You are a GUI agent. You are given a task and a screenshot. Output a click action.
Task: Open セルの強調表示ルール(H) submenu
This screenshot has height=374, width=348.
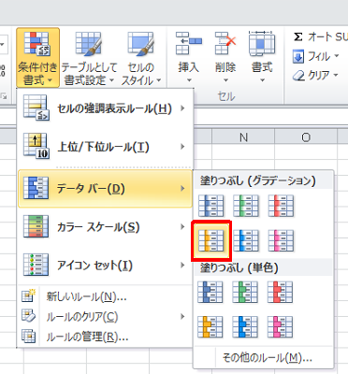(x=105, y=108)
